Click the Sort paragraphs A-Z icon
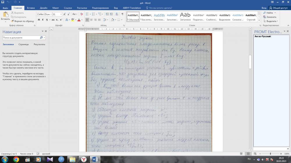The height and width of the screenshot is (163, 291). click(x=116, y=14)
